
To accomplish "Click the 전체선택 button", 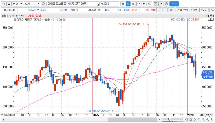I will tap(182, 10).
